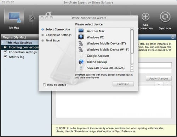
Task: Click Apply changes button
Action: point(159,78)
